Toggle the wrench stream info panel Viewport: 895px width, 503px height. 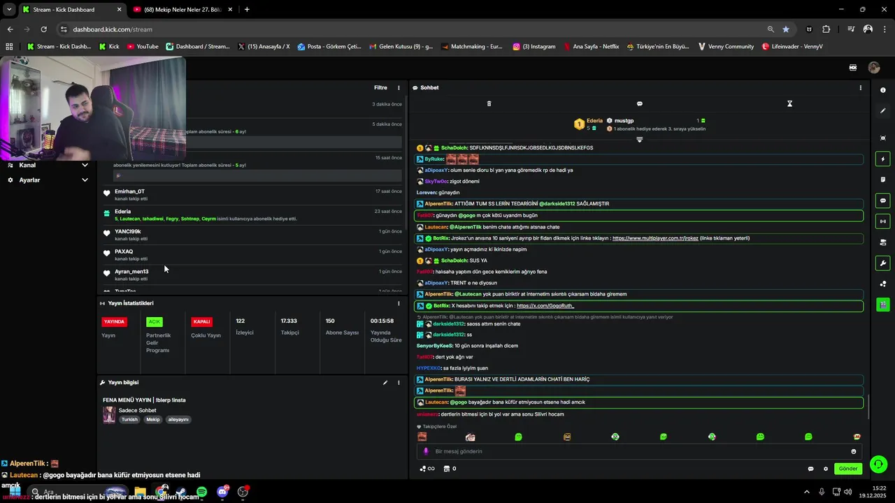point(883,263)
